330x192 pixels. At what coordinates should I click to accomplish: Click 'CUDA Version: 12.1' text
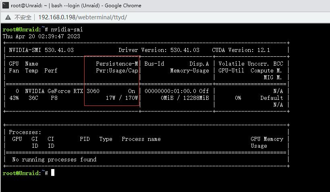click(x=241, y=50)
